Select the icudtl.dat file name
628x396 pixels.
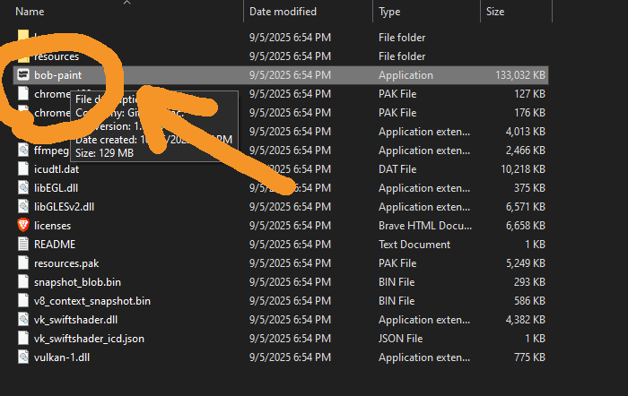point(57,169)
